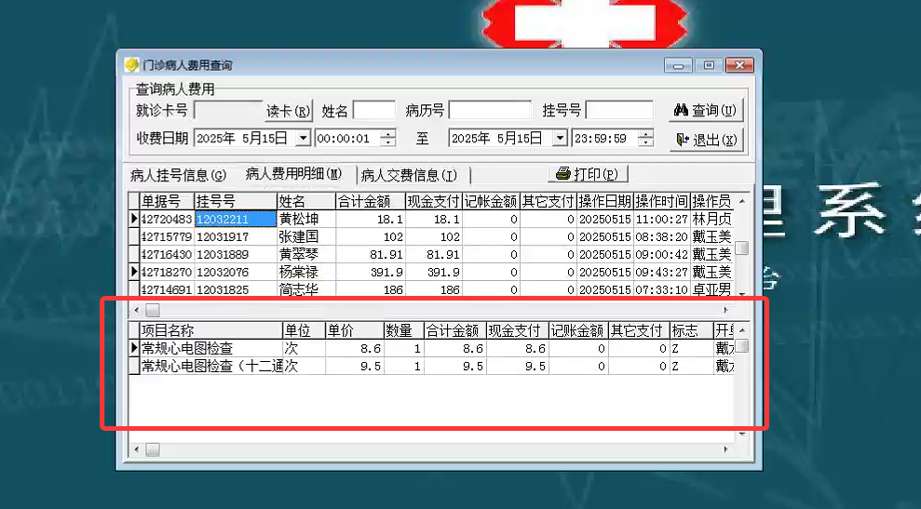Click the start time field 00:00:01
Image resolution: width=921 pixels, height=509 pixels.
[347, 139]
